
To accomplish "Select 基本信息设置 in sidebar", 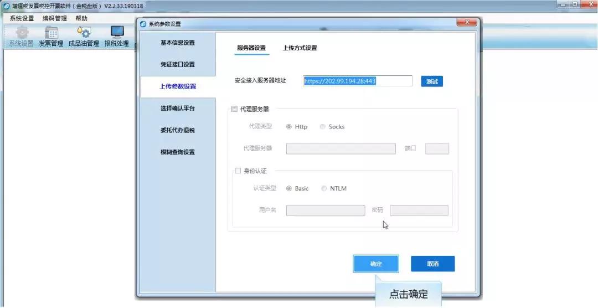I will [178, 43].
